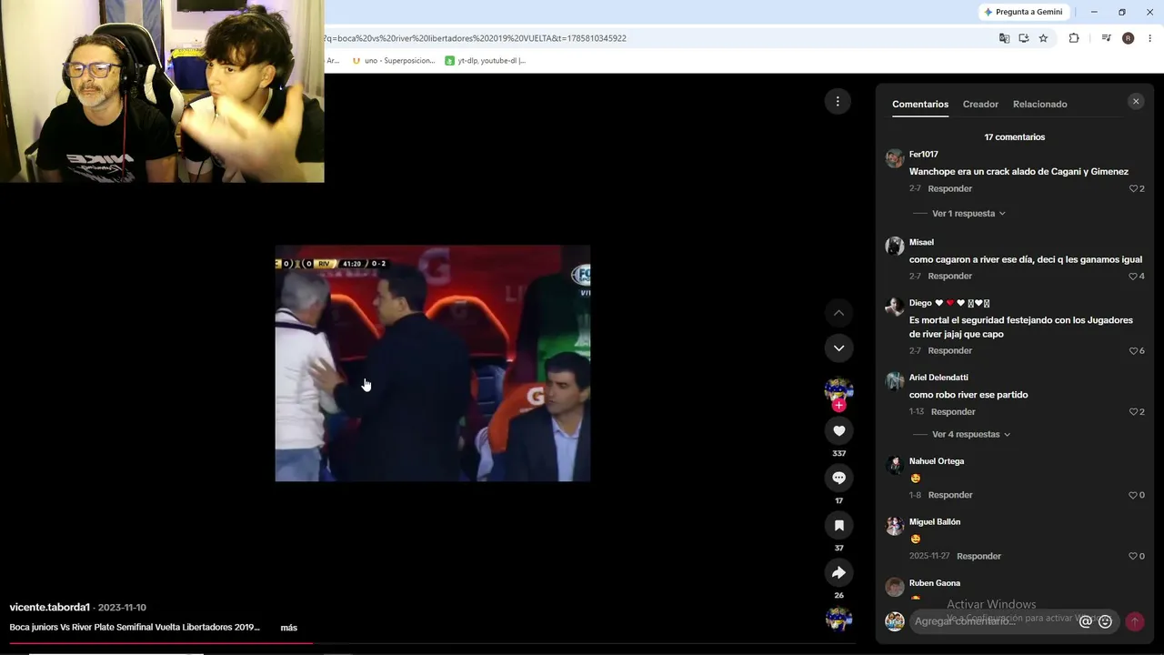Viewport: 1164px width, 655px height.
Task: Reply to Nahuel Ortega's comment
Action: pos(950,495)
